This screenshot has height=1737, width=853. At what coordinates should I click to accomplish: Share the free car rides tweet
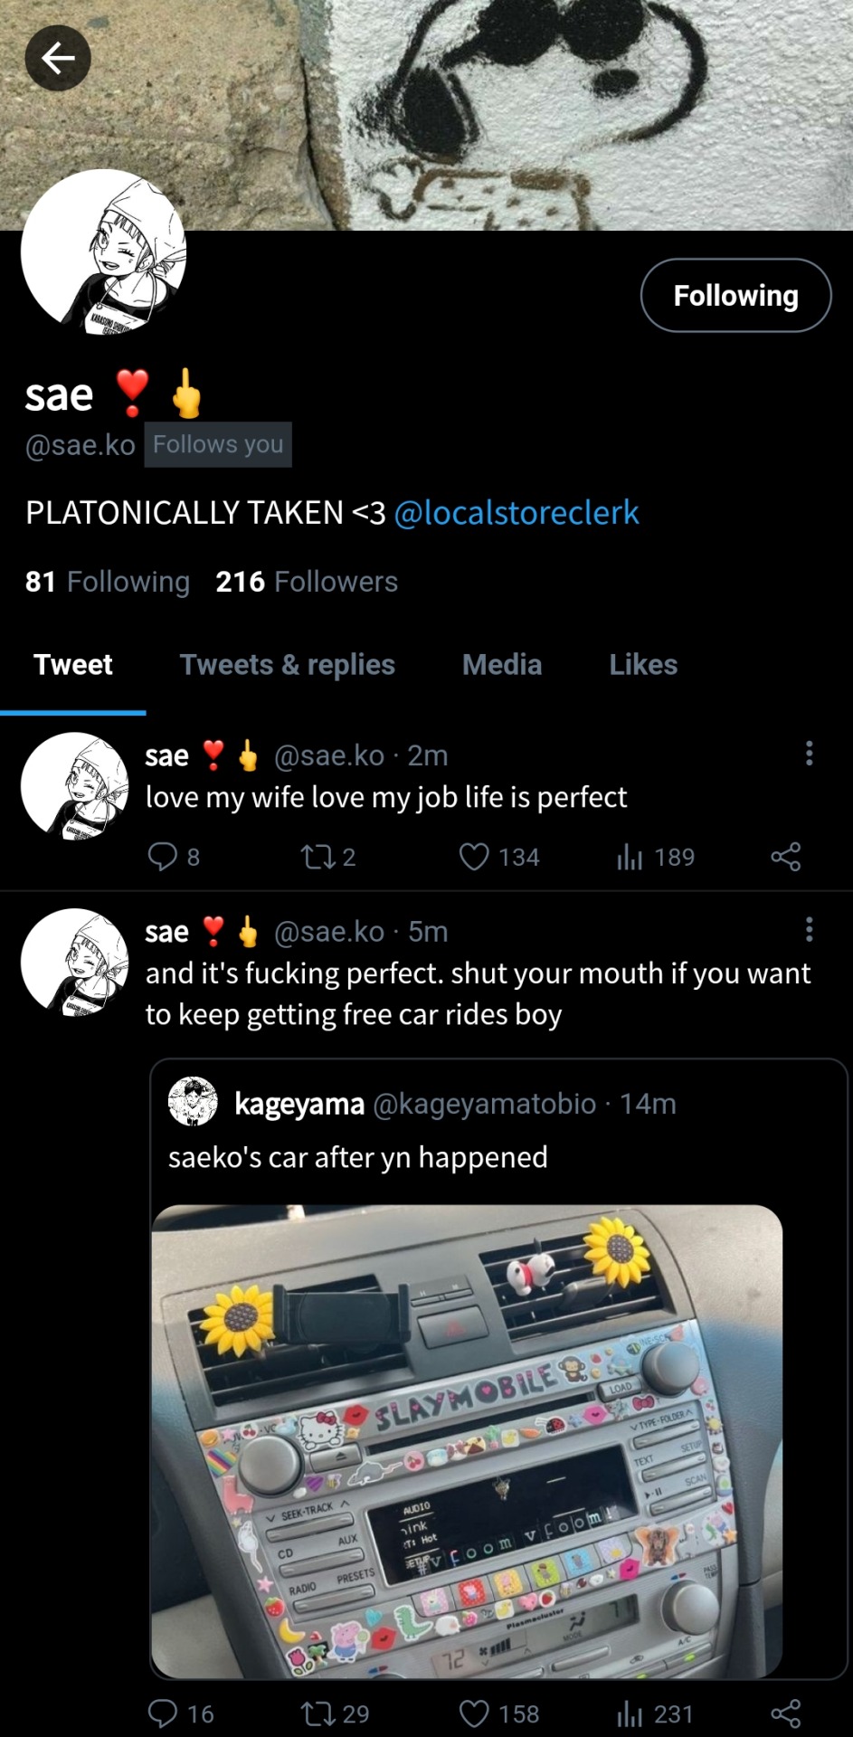785,1713
